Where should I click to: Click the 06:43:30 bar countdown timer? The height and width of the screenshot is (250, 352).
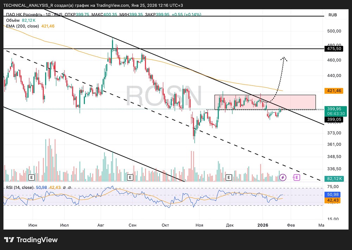click(336, 114)
